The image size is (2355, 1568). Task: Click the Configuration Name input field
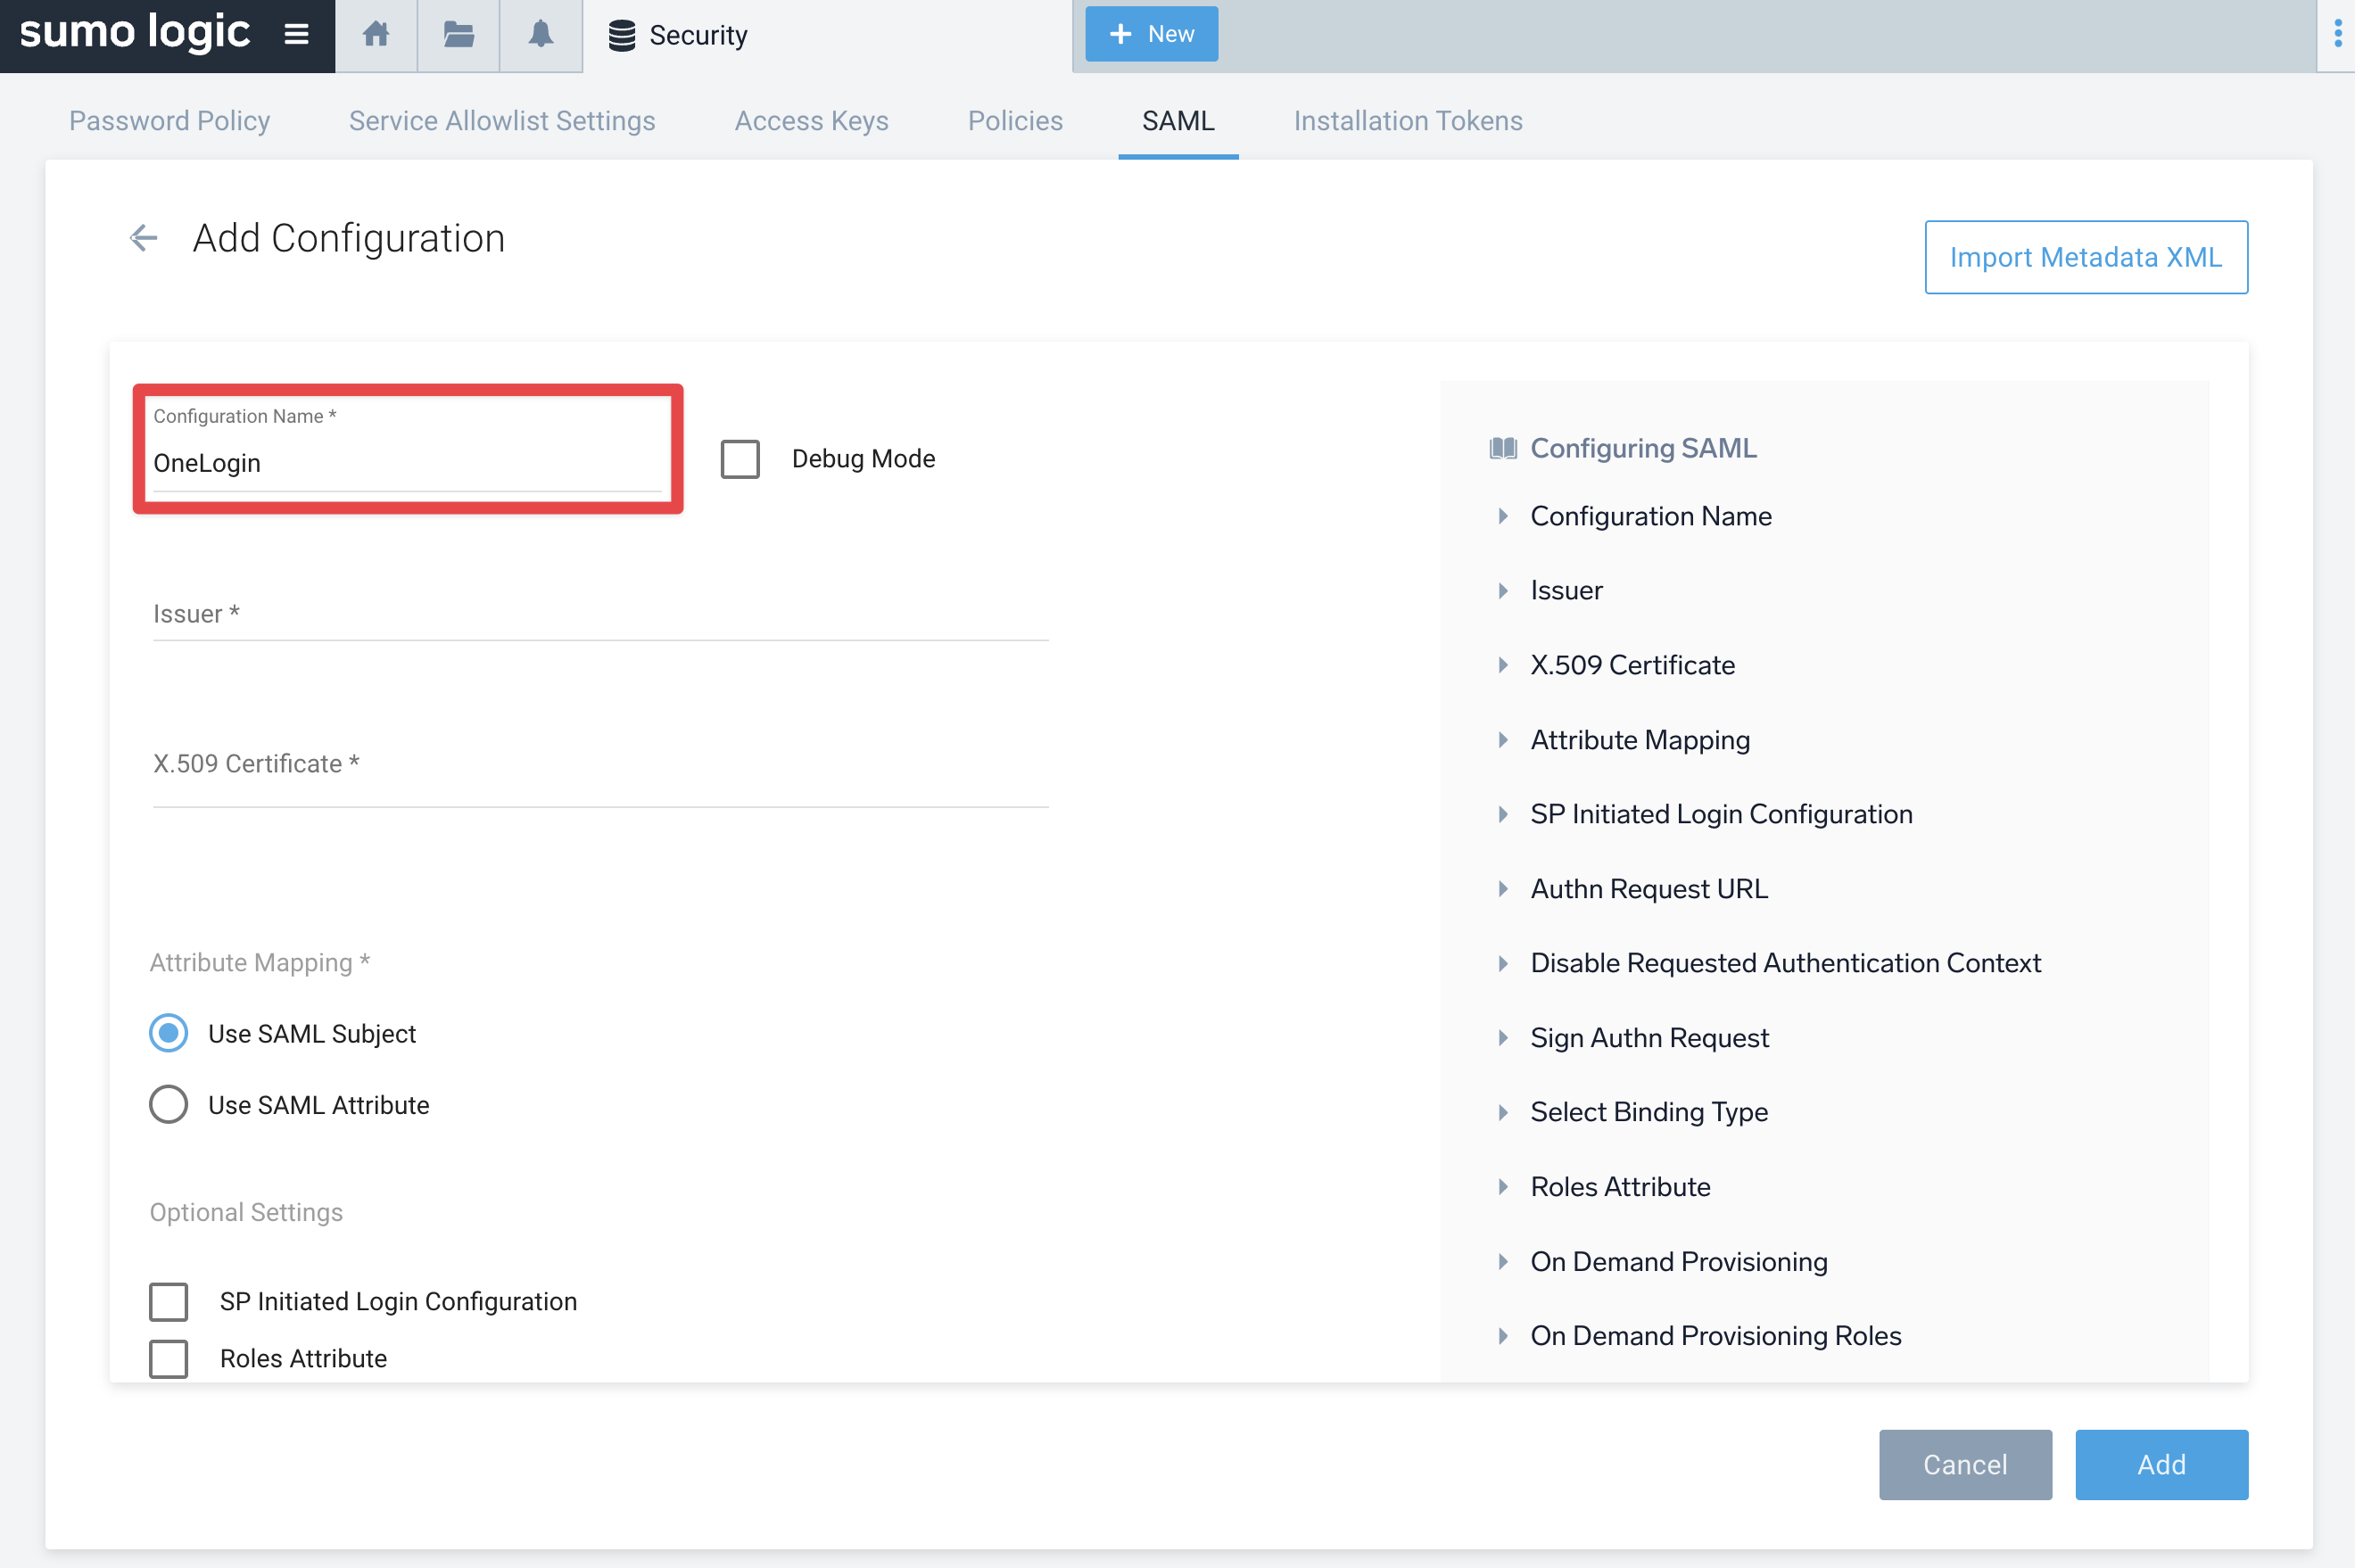407,462
